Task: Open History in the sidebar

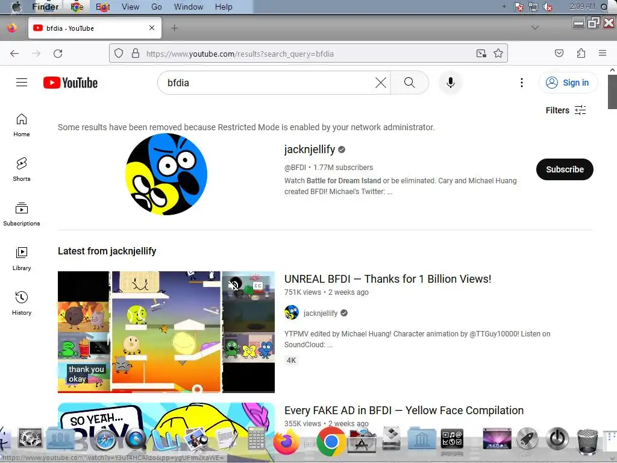Action: 22,303
